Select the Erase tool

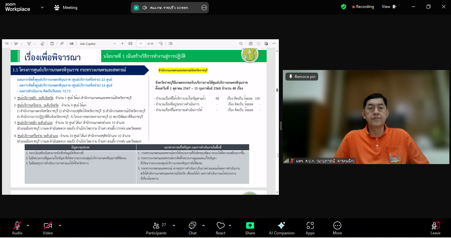coord(43,43)
